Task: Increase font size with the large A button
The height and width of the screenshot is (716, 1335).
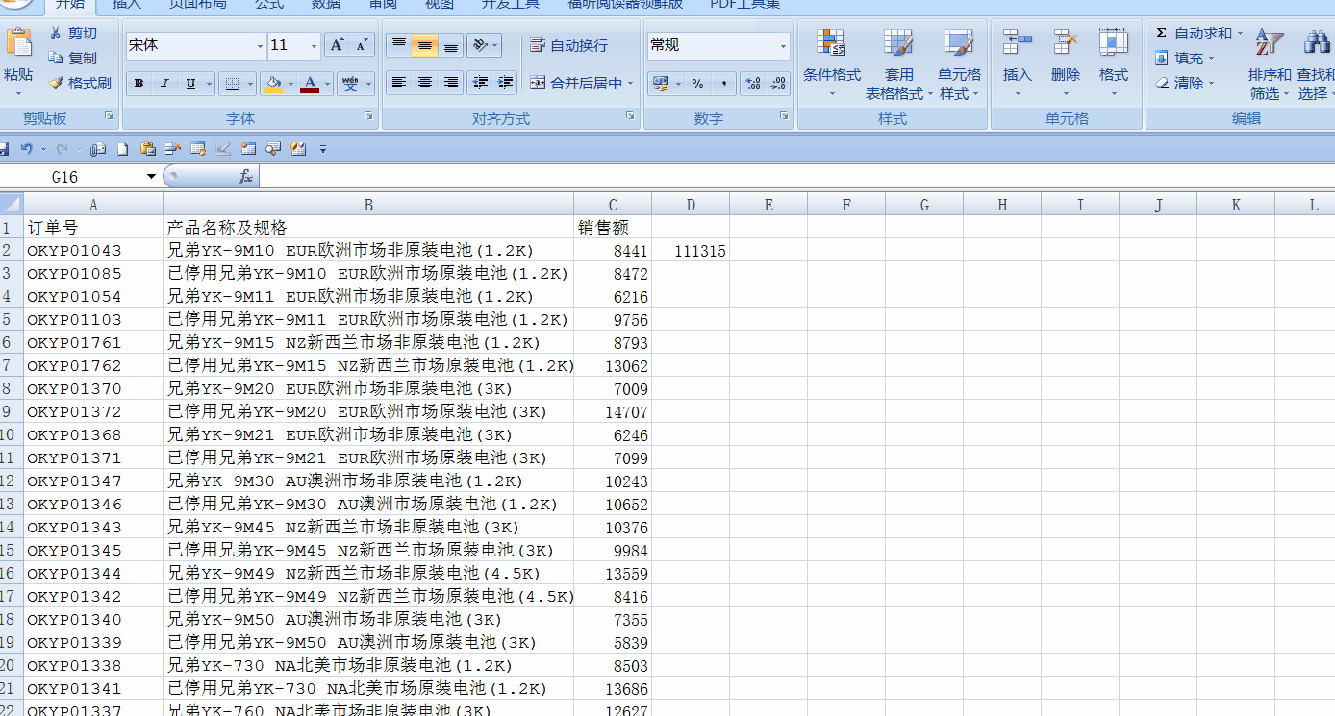Action: 337,45
